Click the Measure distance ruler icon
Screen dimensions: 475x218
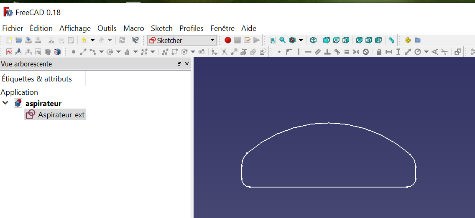[391, 40]
